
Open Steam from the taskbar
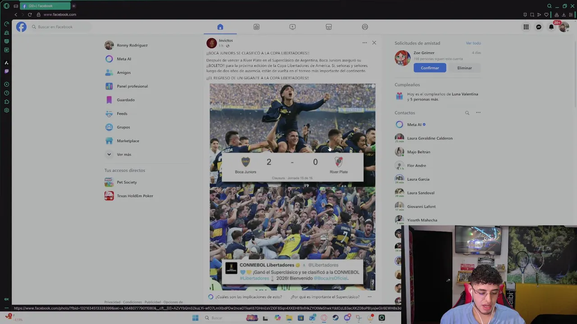335,318
